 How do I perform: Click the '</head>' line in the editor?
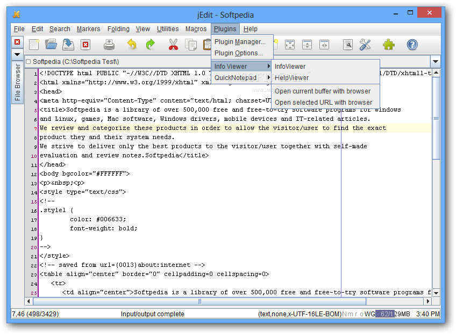[53, 164]
